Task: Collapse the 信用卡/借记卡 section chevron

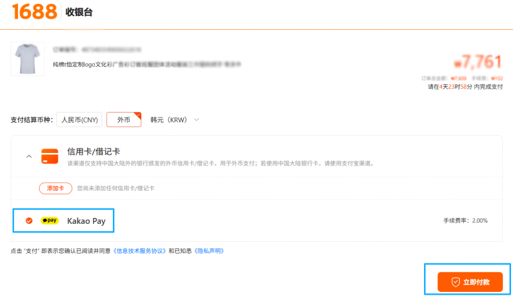Action: 29,156
